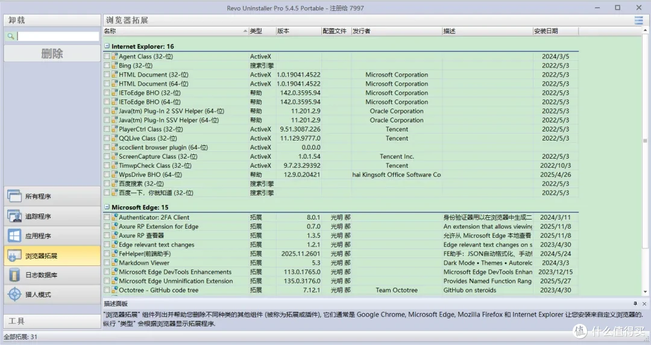Click the search magnifier icon
The height and width of the screenshot is (345, 651).
11,37
